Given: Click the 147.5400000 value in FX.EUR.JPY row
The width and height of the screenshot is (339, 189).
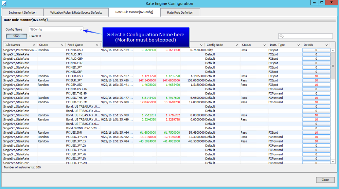Looking at the screenshot, I should pyautogui.click(x=147, y=80).
